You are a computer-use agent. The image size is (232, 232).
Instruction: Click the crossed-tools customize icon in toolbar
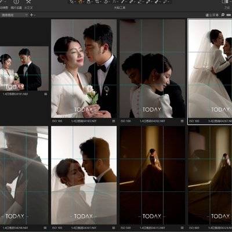(28, 2)
